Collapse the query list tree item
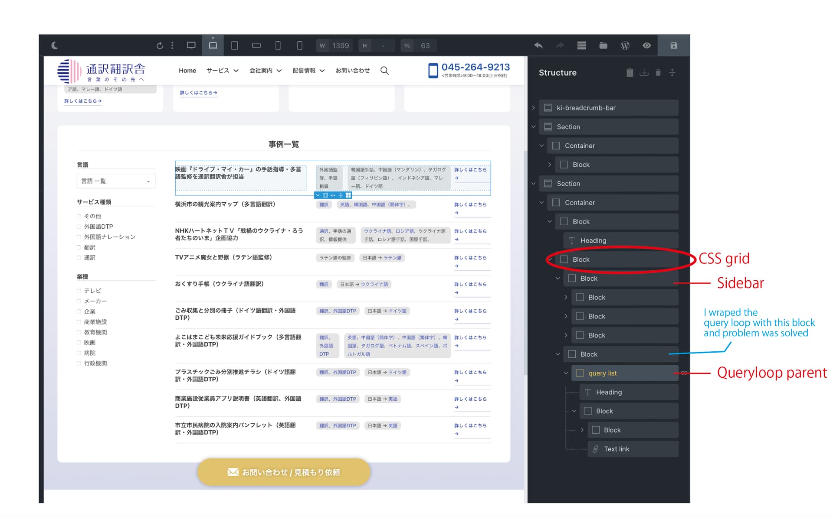The height and width of the screenshot is (519, 833). point(565,373)
